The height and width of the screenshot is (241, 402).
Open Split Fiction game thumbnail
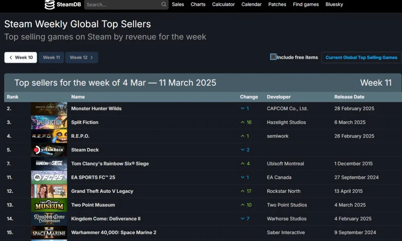pos(49,122)
